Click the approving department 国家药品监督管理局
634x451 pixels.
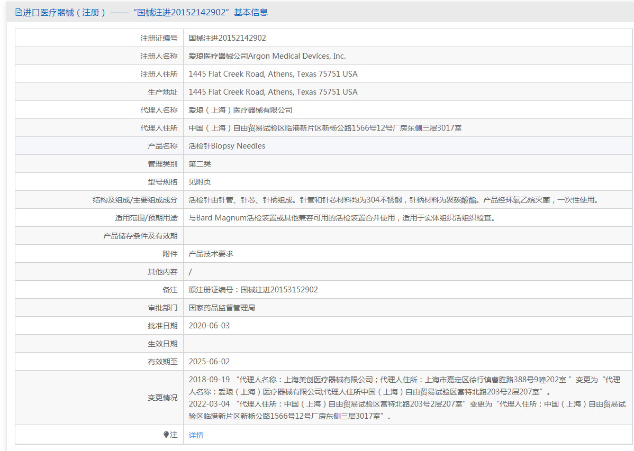point(222,308)
